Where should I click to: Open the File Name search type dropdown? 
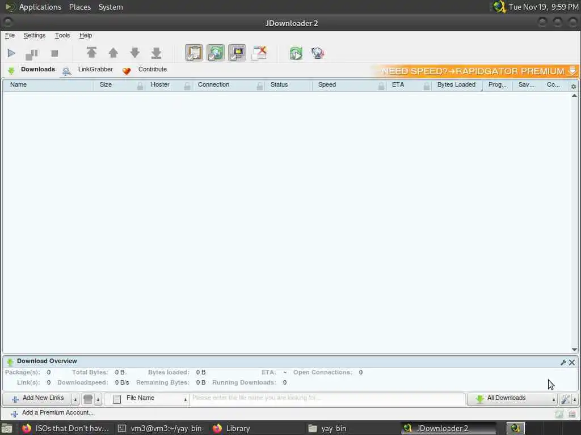point(147,399)
